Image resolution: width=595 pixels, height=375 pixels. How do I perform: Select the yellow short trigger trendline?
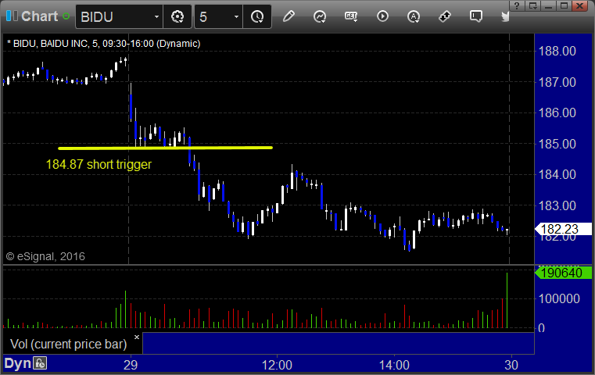point(166,148)
